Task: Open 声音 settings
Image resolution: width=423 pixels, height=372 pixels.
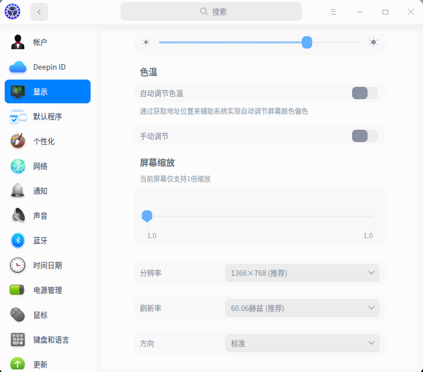Action: [48, 215]
